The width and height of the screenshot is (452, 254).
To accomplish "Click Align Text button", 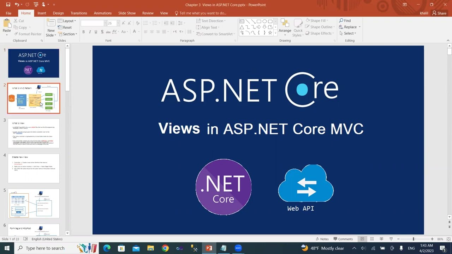I will pos(208,27).
